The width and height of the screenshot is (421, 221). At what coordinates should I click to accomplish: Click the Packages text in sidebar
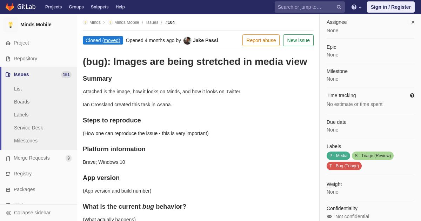24,189
